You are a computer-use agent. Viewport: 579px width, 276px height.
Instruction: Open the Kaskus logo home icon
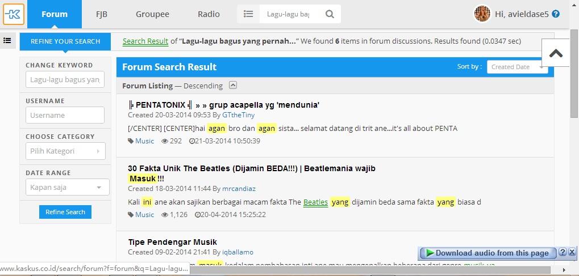[x=14, y=14]
